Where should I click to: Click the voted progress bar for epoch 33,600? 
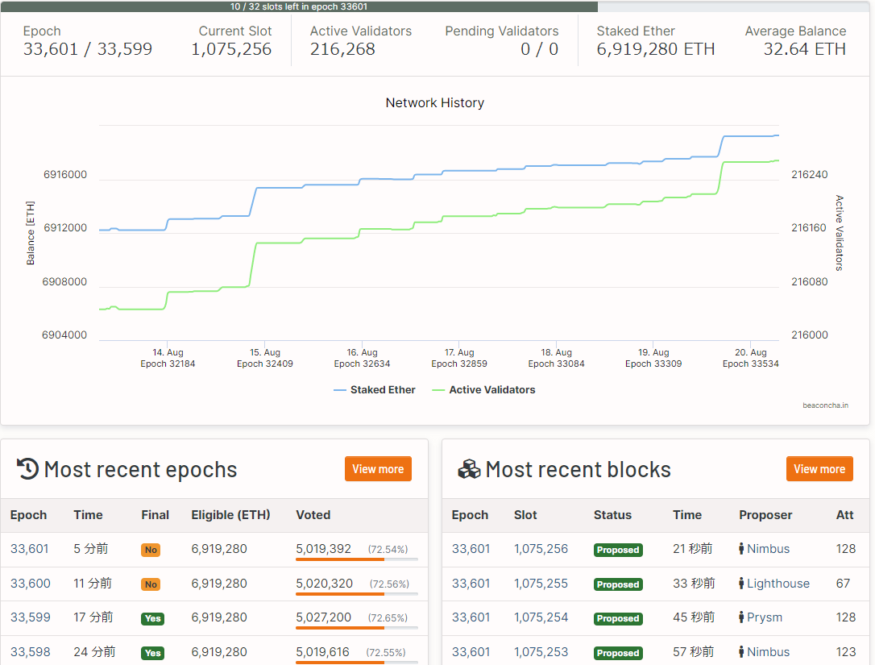[356, 594]
